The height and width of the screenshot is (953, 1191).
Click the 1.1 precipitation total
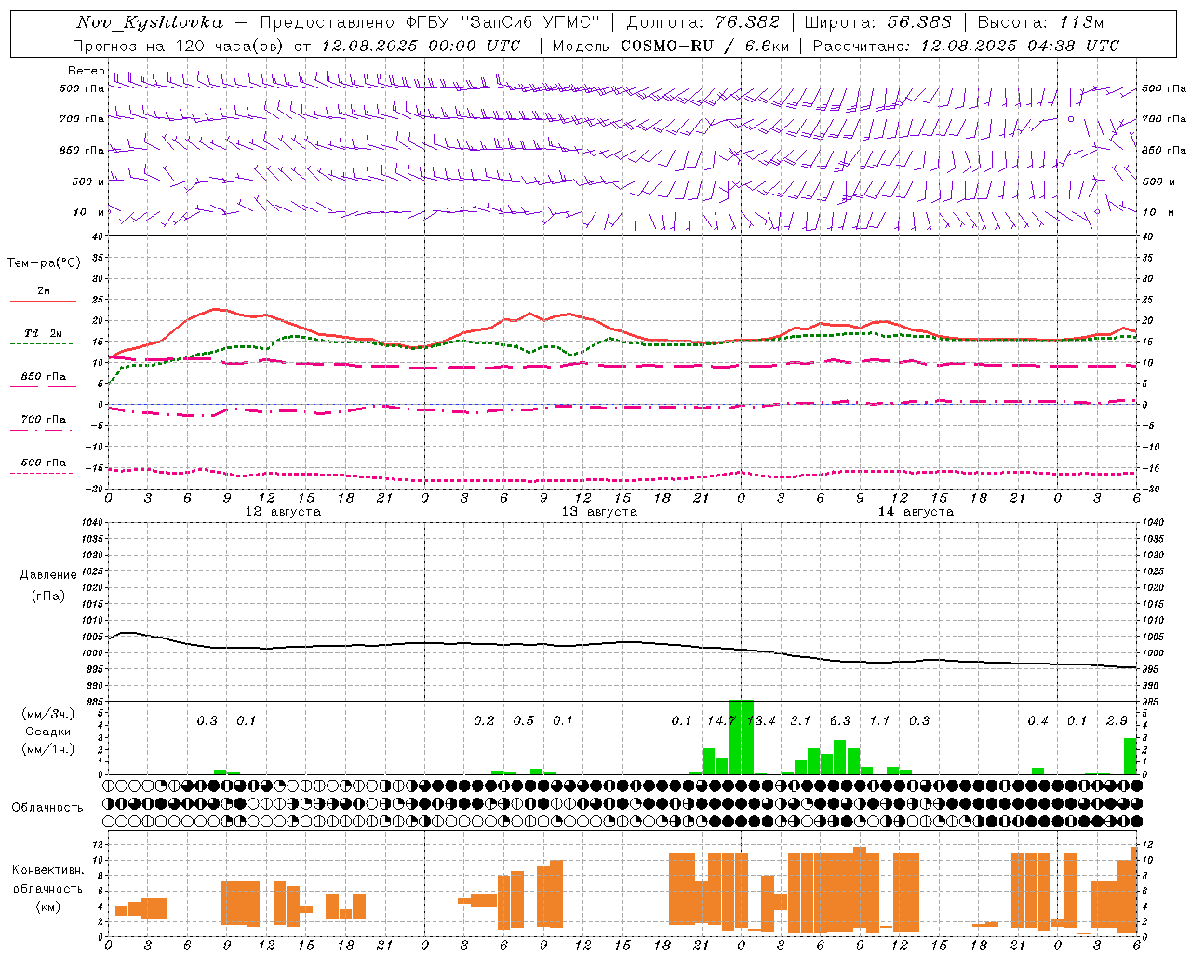click(879, 720)
